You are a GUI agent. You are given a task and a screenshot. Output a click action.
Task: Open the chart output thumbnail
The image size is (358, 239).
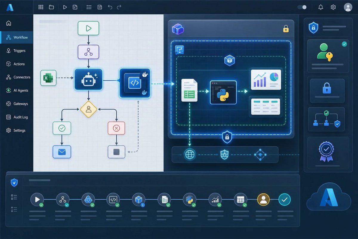click(x=266, y=79)
